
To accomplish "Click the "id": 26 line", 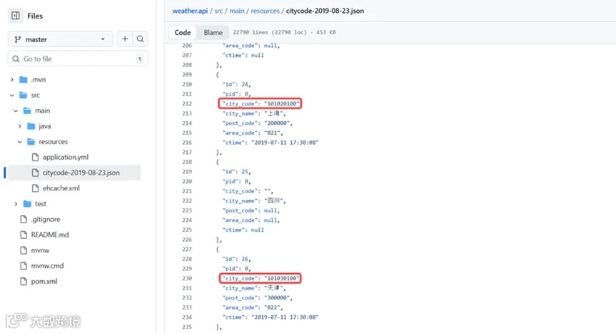I will pyautogui.click(x=236, y=259).
